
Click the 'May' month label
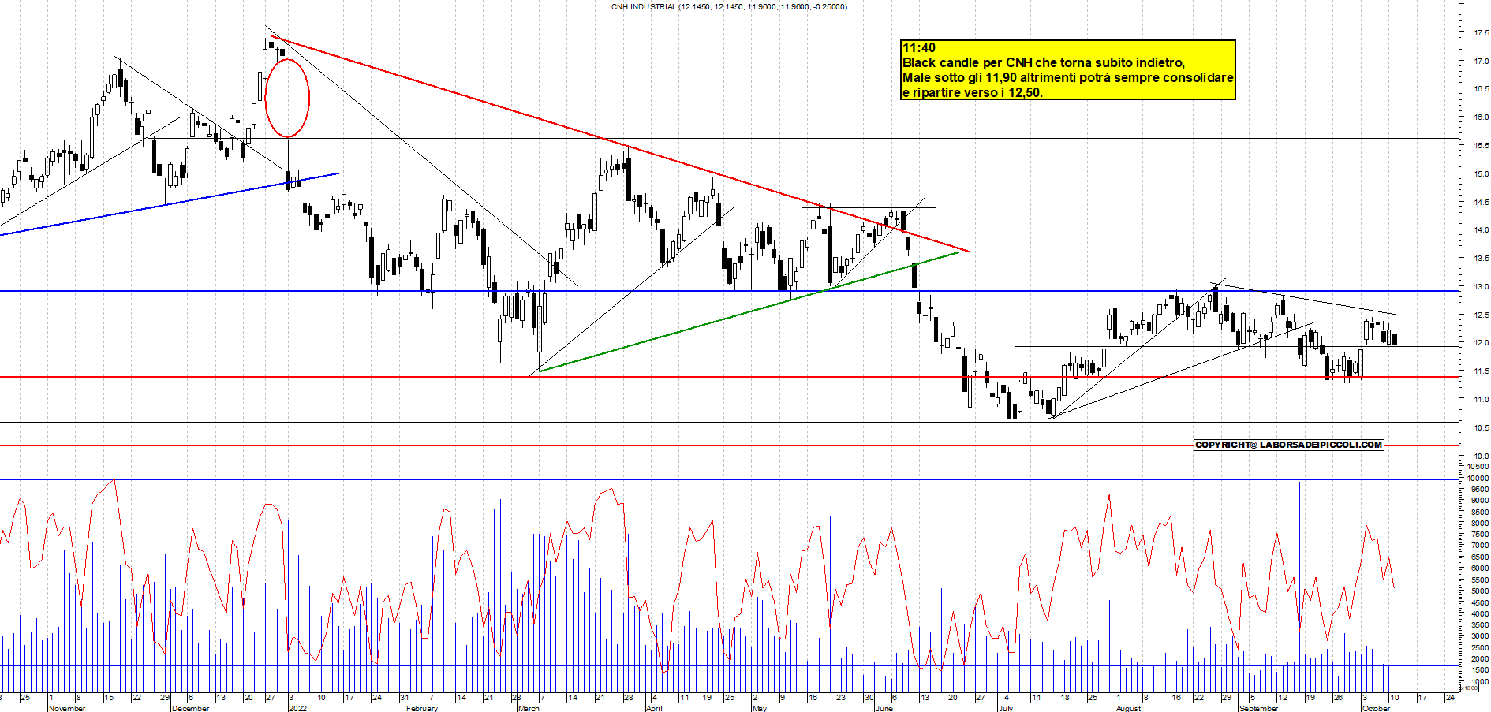[759, 708]
